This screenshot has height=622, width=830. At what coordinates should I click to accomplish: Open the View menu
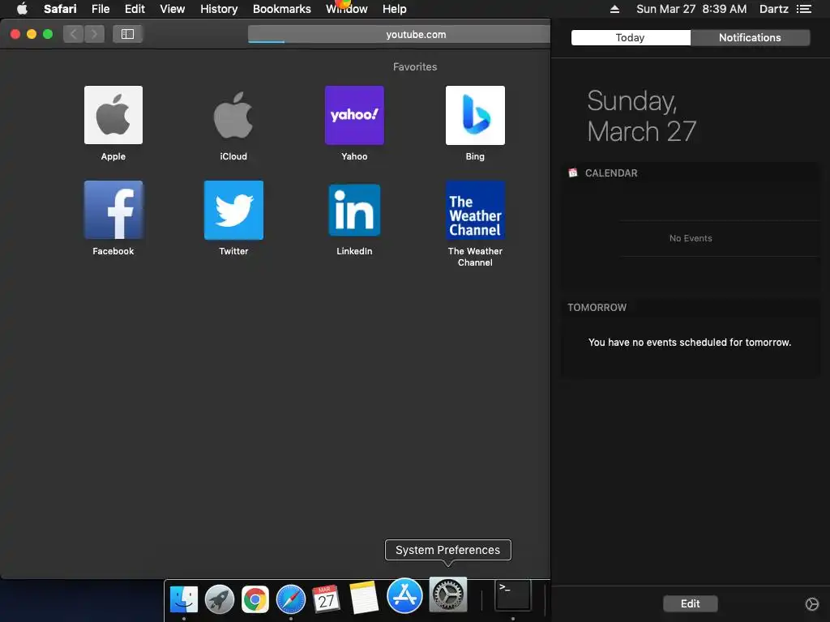173,9
